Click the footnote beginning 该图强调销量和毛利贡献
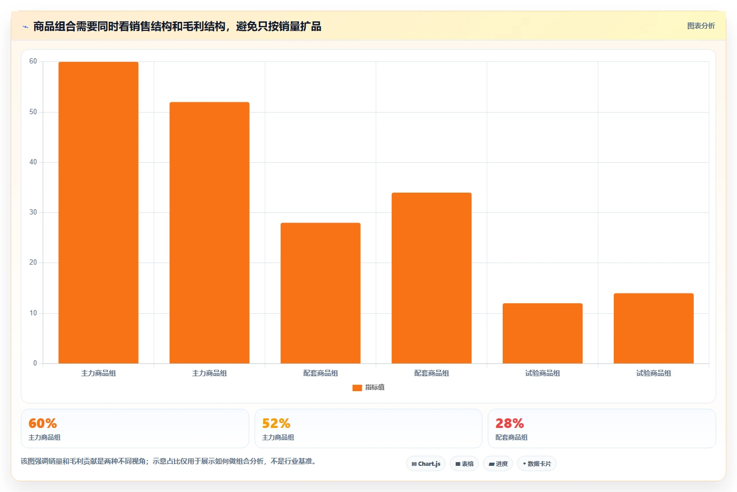The width and height of the screenshot is (737, 492). pos(169,461)
